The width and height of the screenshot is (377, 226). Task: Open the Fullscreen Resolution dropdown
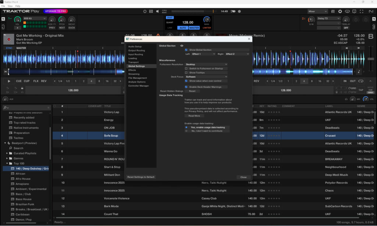pyautogui.click(x=206, y=64)
